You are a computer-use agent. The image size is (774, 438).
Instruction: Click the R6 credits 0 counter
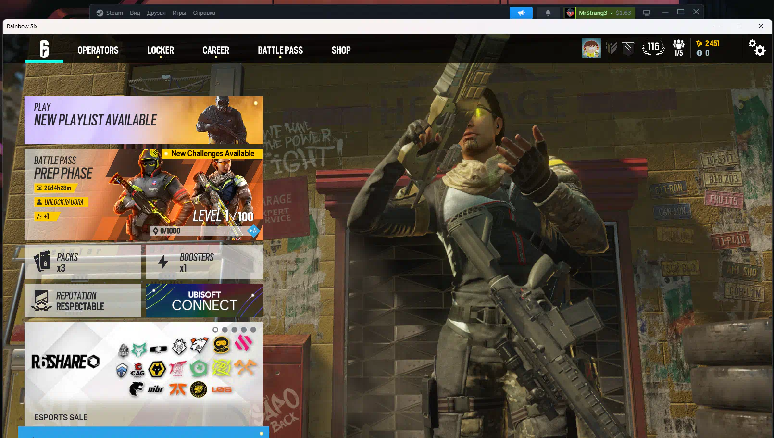(x=703, y=53)
